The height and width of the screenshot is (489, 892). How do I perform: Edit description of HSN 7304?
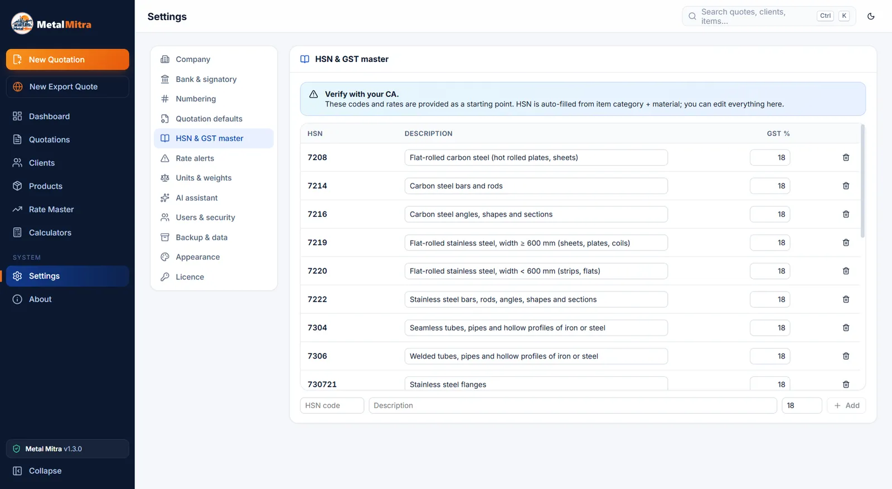(x=536, y=328)
